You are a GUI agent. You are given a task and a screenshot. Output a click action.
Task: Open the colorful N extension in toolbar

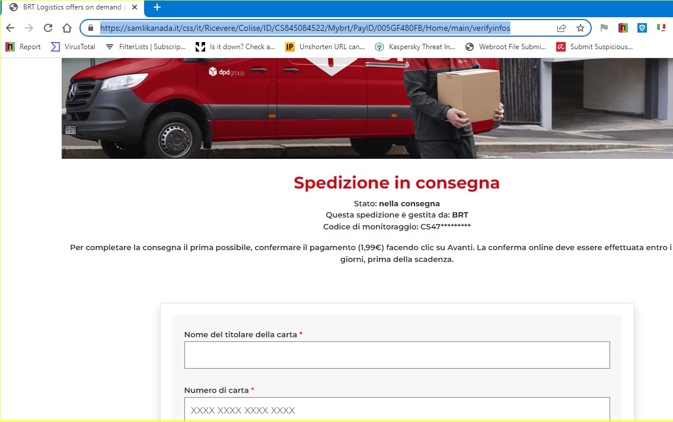click(x=623, y=28)
